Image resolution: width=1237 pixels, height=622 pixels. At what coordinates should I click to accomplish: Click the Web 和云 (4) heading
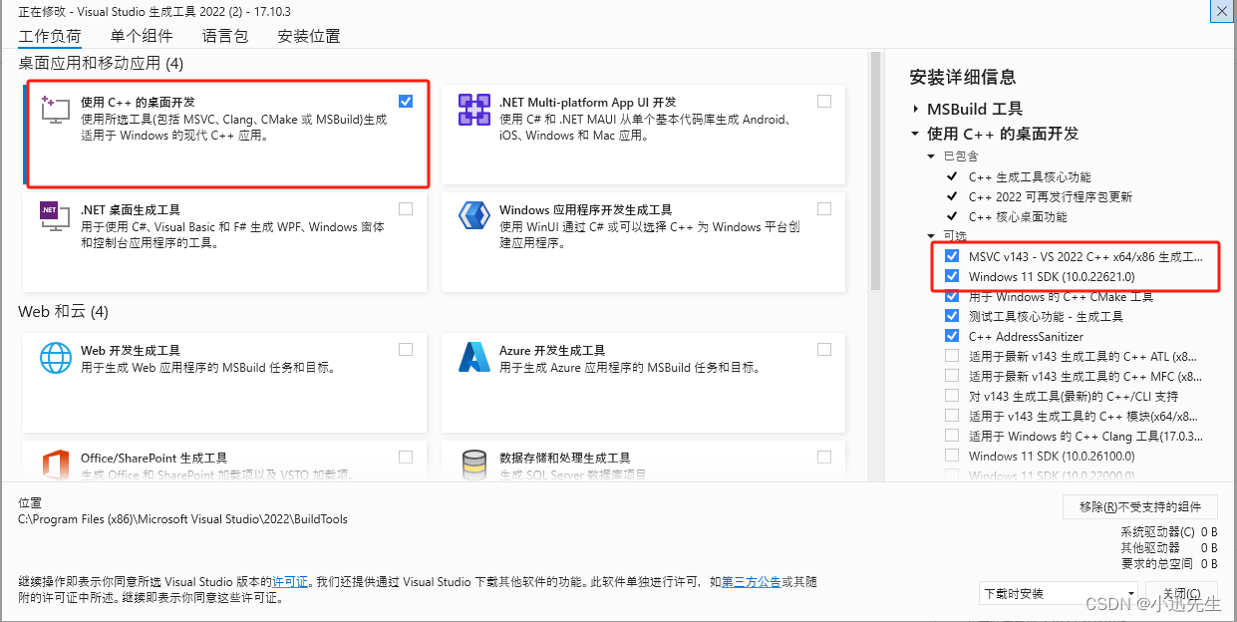[x=63, y=312]
